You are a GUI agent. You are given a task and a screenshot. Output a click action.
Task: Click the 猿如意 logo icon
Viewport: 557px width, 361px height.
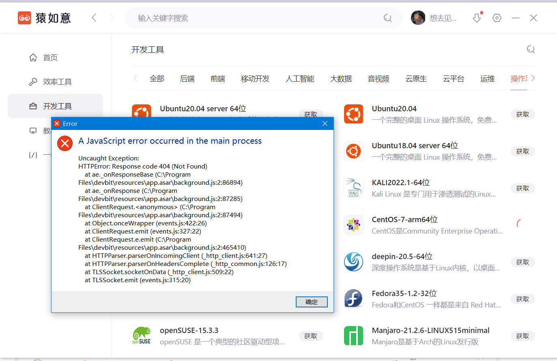click(x=24, y=18)
